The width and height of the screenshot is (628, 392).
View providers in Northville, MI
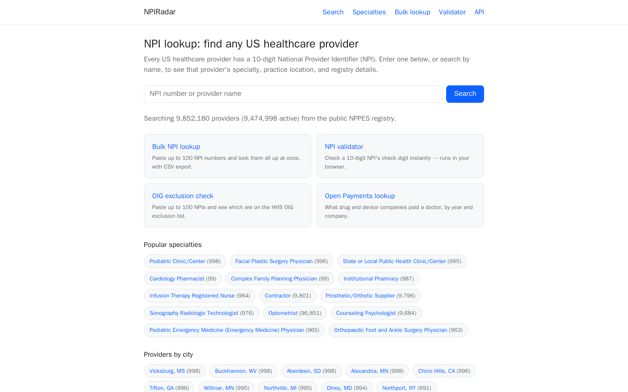288,388
